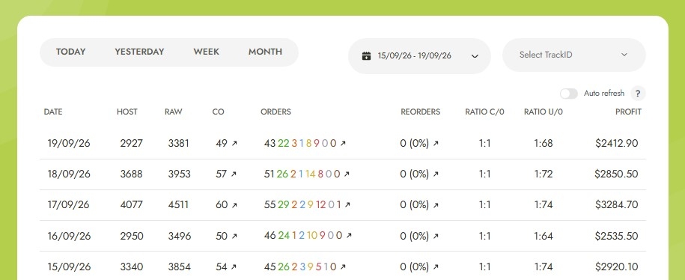Image resolution: width=685 pixels, height=280 pixels.
Task: Click the Auto refresh label
Action: [604, 94]
